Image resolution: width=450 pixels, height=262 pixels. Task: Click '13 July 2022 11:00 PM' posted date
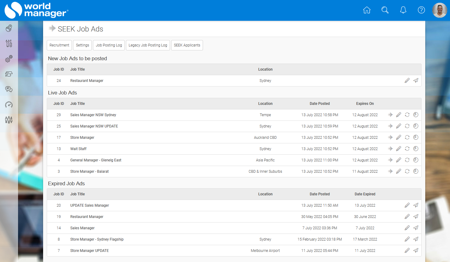(x=320, y=160)
